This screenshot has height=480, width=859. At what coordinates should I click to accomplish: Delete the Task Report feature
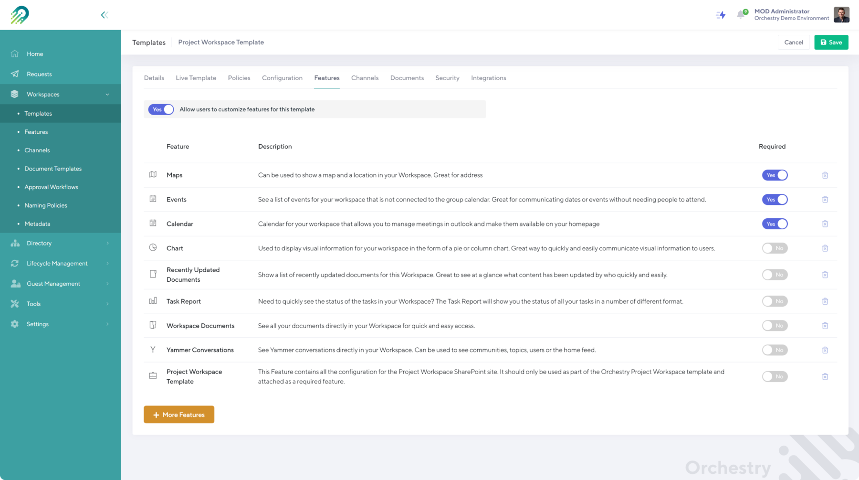pos(825,301)
